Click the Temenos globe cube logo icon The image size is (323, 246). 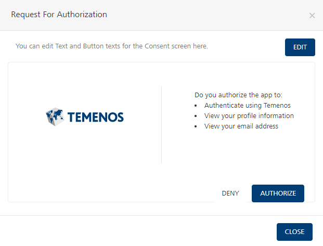55,116
